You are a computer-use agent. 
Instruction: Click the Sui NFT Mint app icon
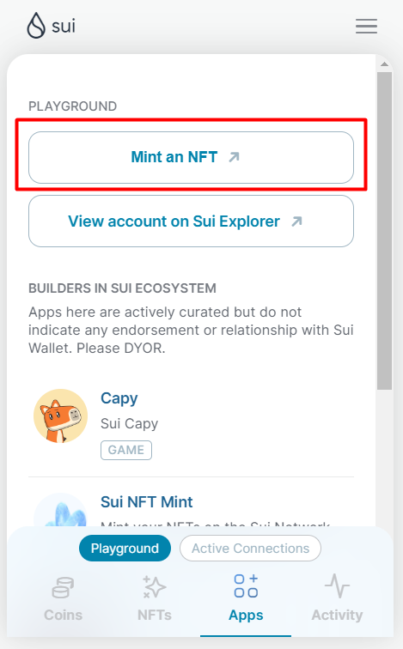60,510
